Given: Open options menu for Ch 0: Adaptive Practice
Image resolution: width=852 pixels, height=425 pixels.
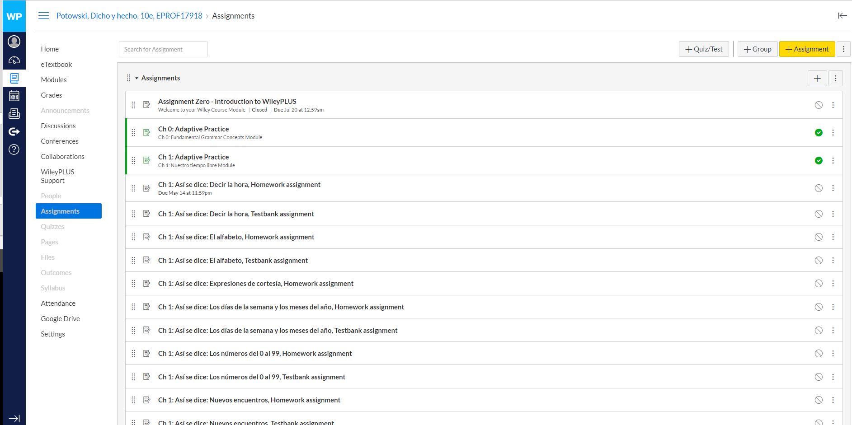Looking at the screenshot, I should (x=833, y=132).
